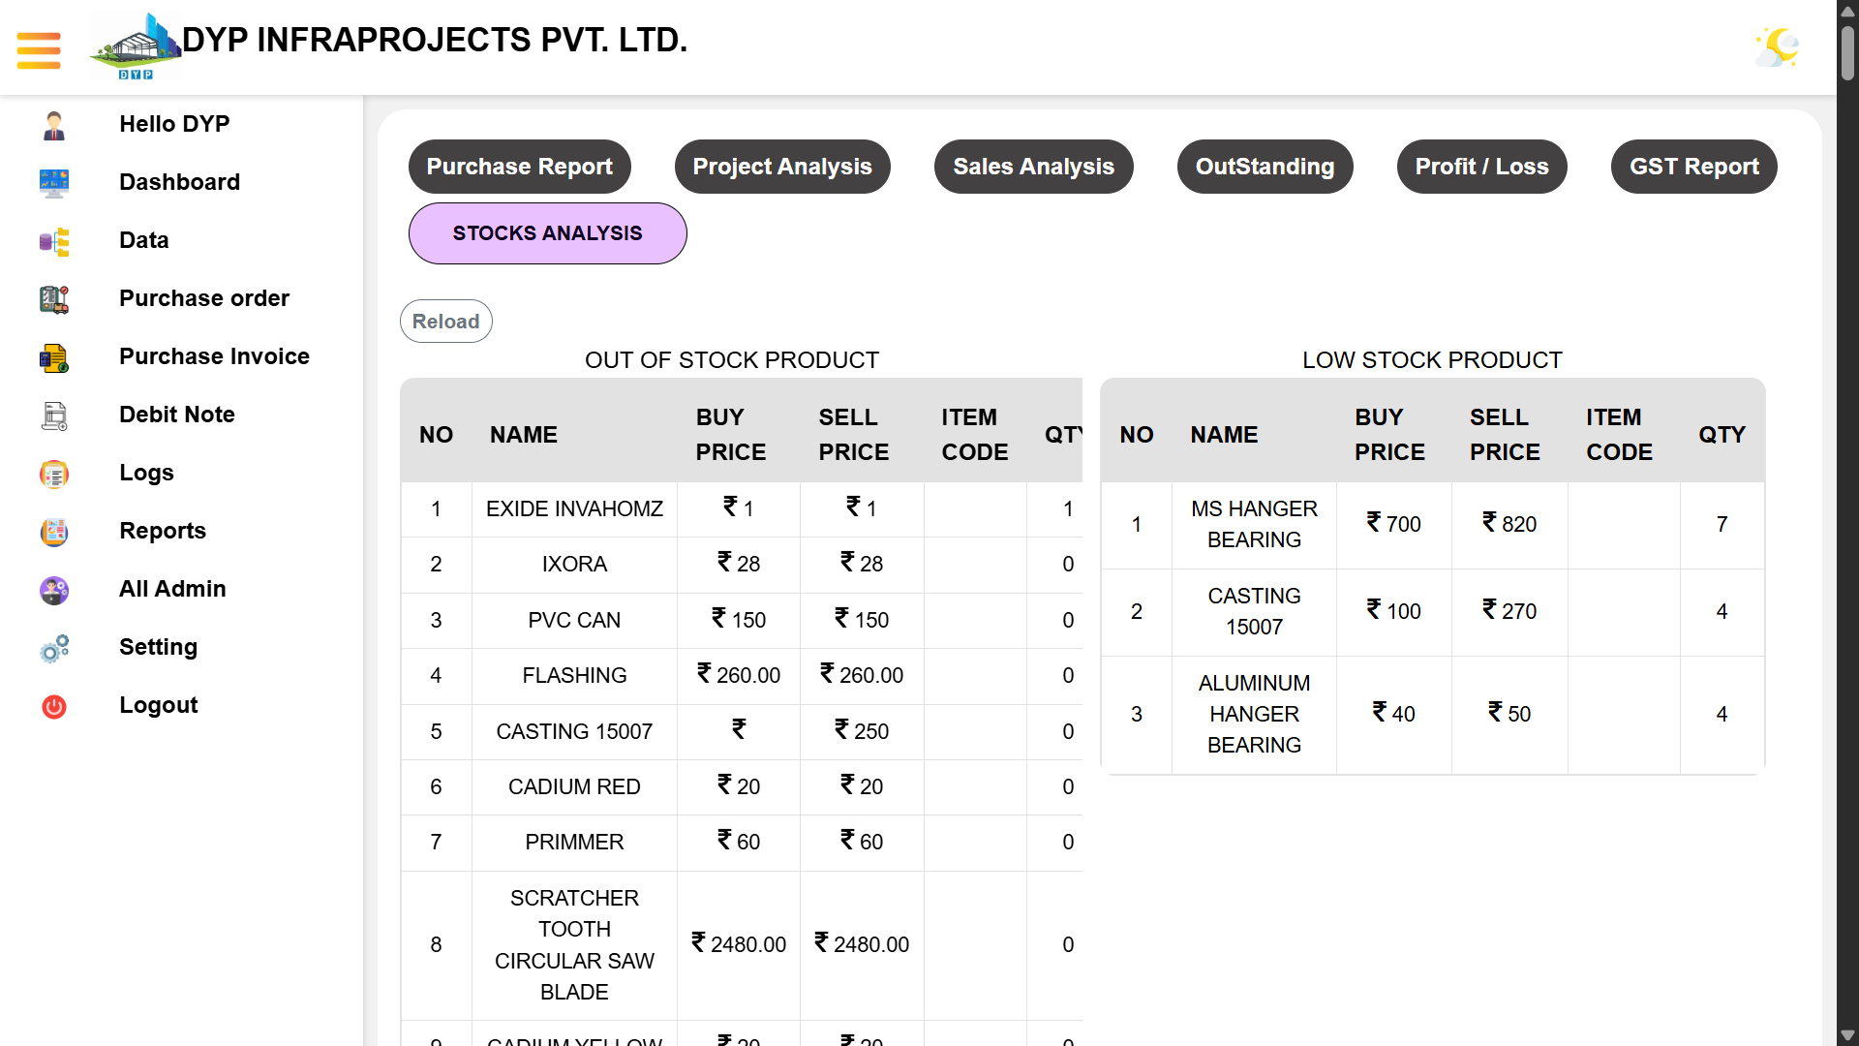
Task: Switch to the Project Analysis tab
Action: [782, 167]
